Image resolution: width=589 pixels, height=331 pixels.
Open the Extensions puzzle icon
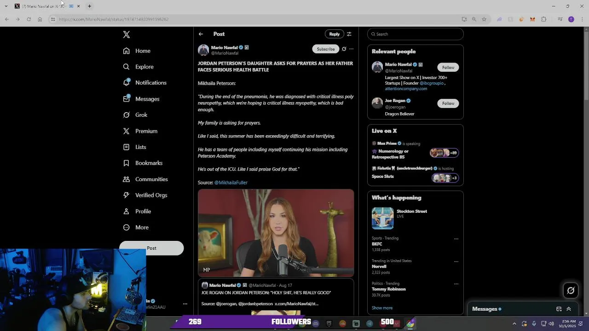pyautogui.click(x=544, y=19)
